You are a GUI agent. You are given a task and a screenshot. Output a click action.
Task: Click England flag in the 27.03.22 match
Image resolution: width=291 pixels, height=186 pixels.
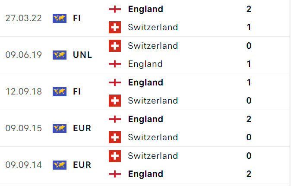tap(114, 9)
